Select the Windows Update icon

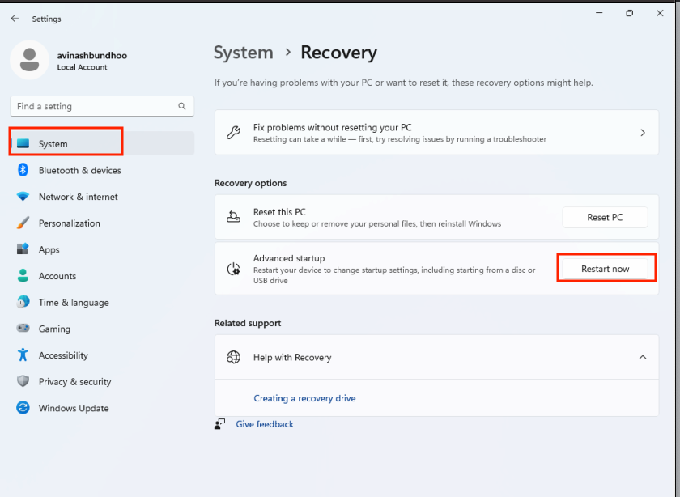22,408
